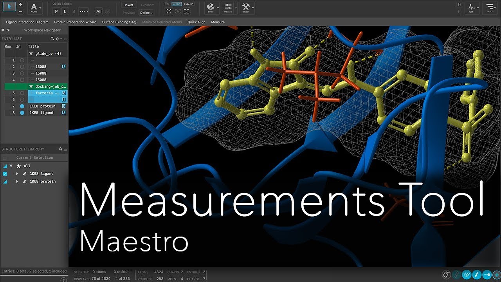Include row 3 entry in workspace
This screenshot has width=501, height=282.
22,73
